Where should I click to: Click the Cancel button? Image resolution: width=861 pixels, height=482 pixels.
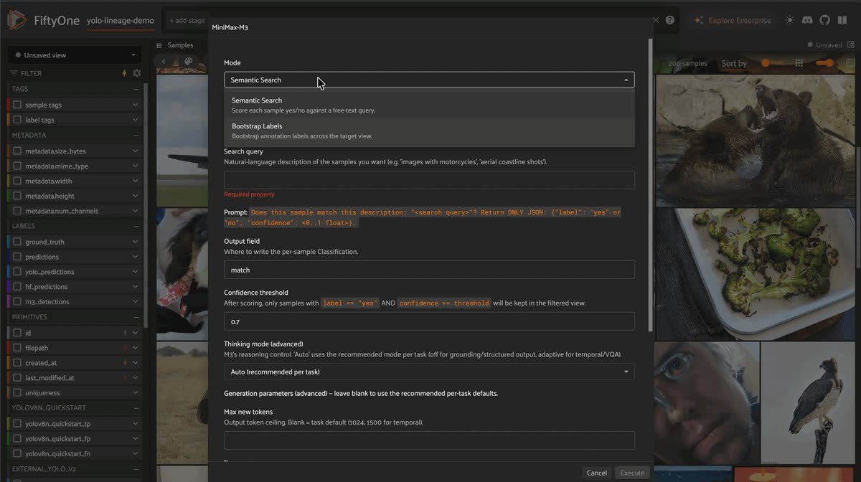[x=597, y=473]
